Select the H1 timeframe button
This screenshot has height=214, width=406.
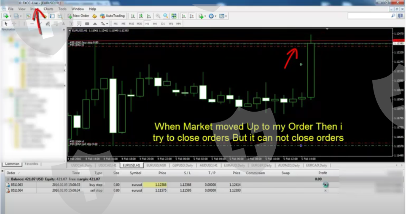click(x=147, y=24)
